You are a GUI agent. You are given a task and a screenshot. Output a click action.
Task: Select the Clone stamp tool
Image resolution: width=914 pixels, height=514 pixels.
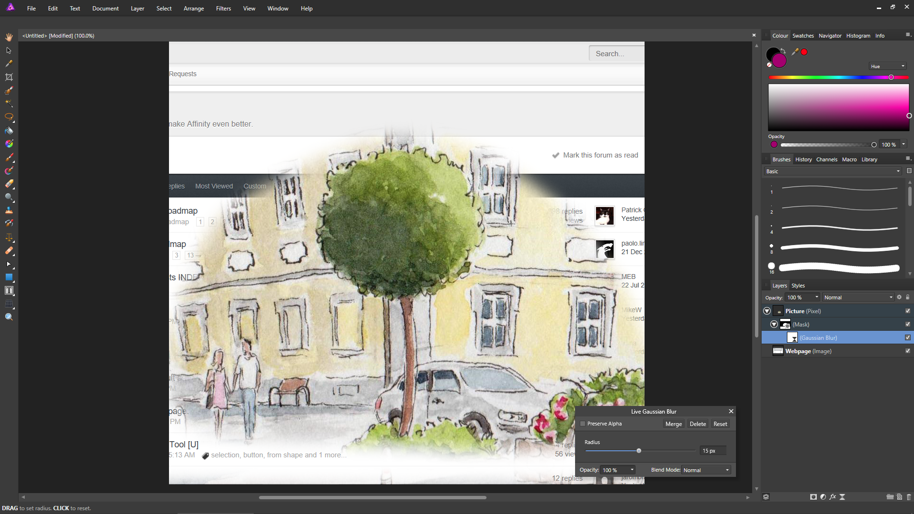tap(9, 210)
